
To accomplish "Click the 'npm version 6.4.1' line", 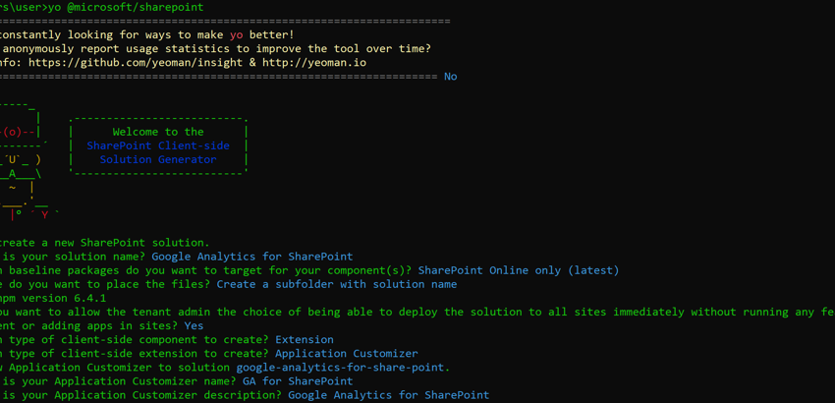I will [x=53, y=298].
